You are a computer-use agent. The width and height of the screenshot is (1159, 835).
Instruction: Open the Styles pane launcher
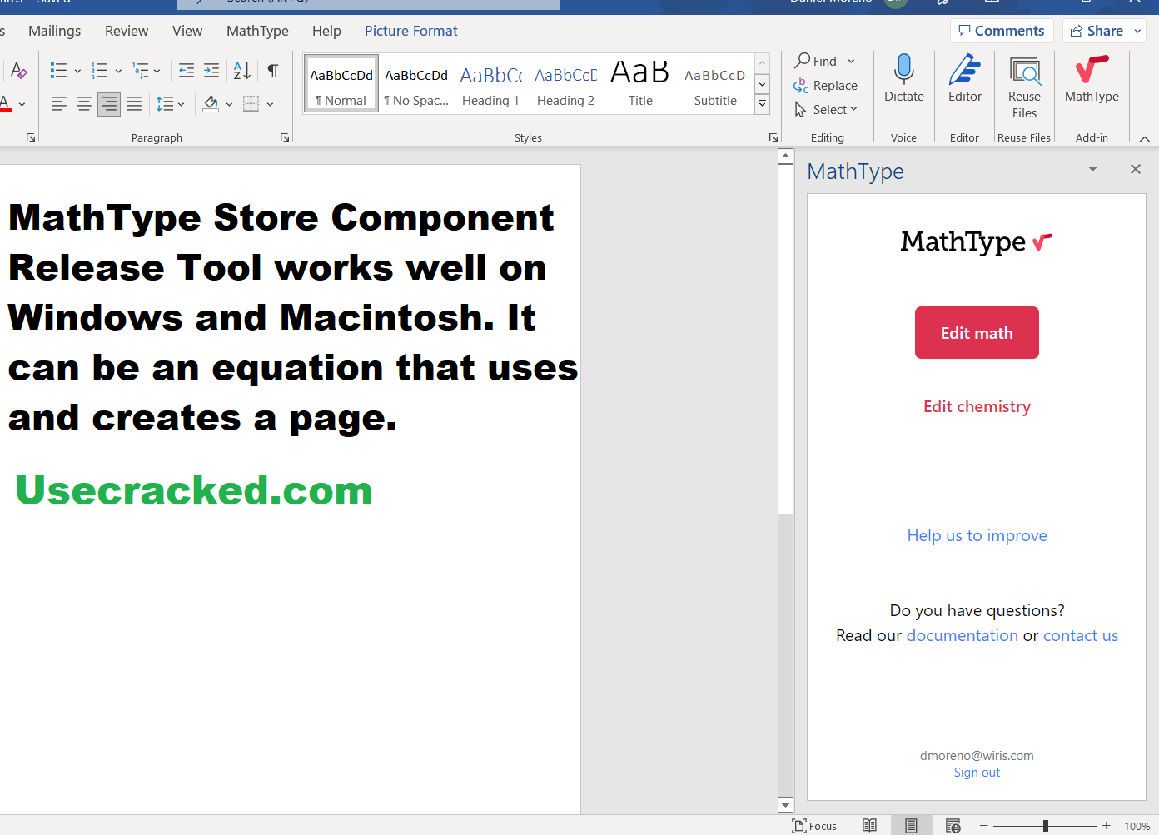[x=773, y=137]
